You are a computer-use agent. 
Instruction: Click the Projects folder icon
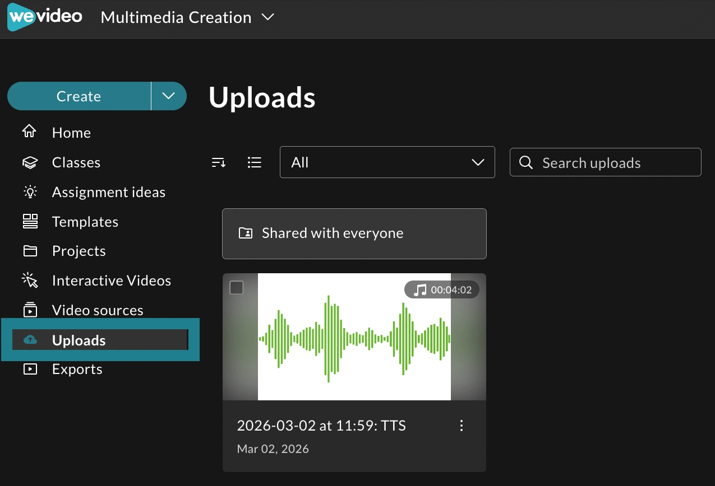[30, 251]
